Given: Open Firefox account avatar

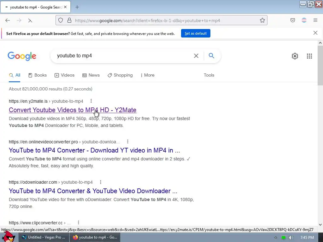Looking at the screenshot, I should pos(304,20).
